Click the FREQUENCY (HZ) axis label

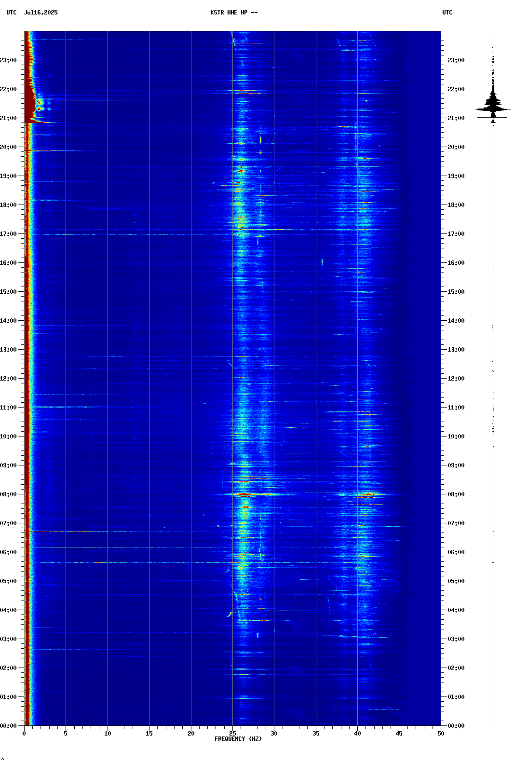[238, 739]
